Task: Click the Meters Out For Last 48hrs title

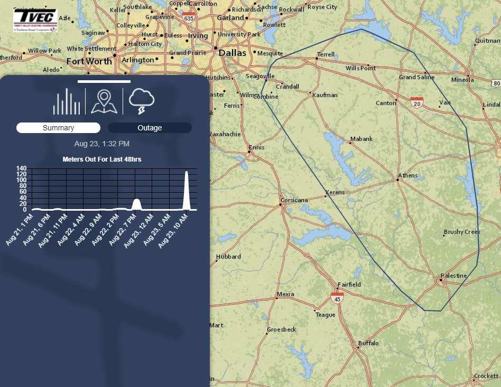Action: click(101, 159)
